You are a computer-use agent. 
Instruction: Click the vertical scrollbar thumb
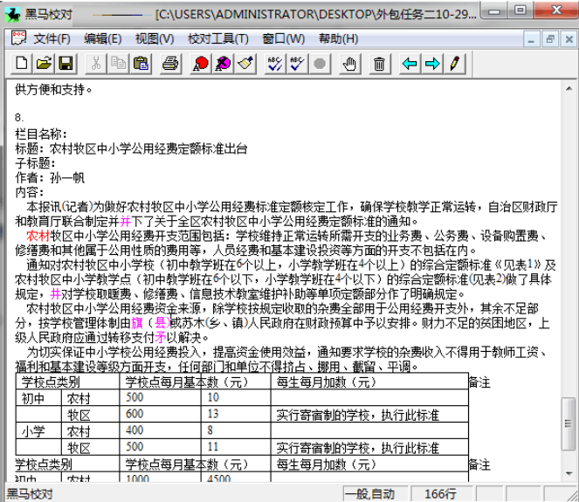pyautogui.click(x=569, y=423)
